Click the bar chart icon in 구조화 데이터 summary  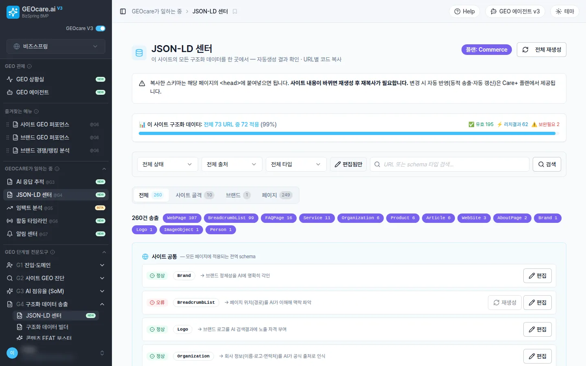142,124
